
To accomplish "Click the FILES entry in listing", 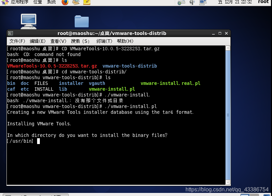I will [x=41, y=83].
